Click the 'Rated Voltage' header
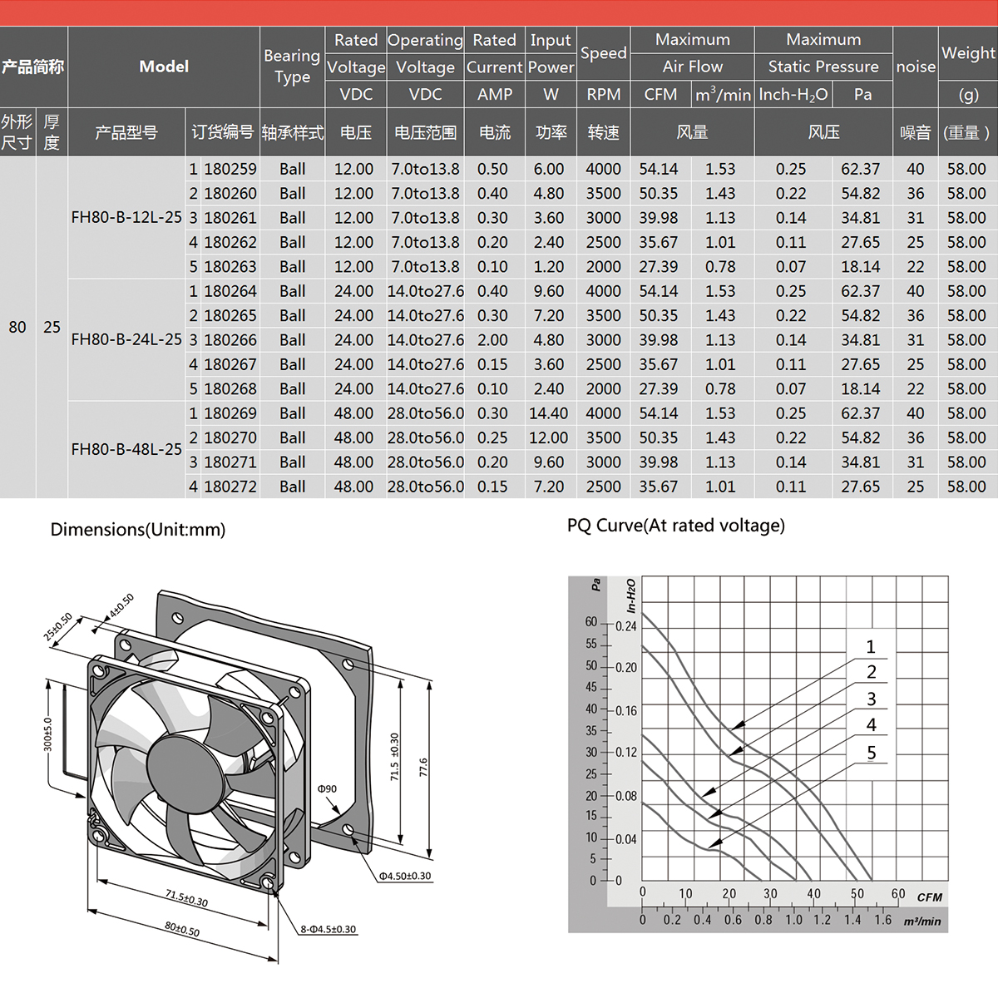The image size is (998, 998). click(x=356, y=53)
